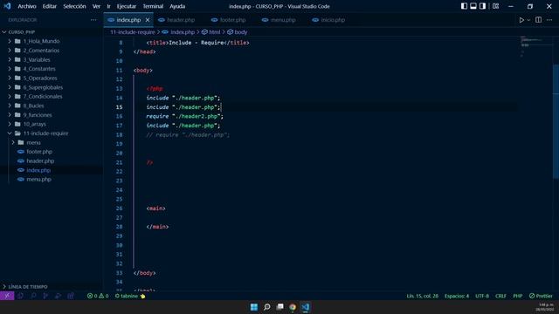The height and width of the screenshot is (314, 559).
Task: Click the body breadcrumb segment
Action: point(238,32)
